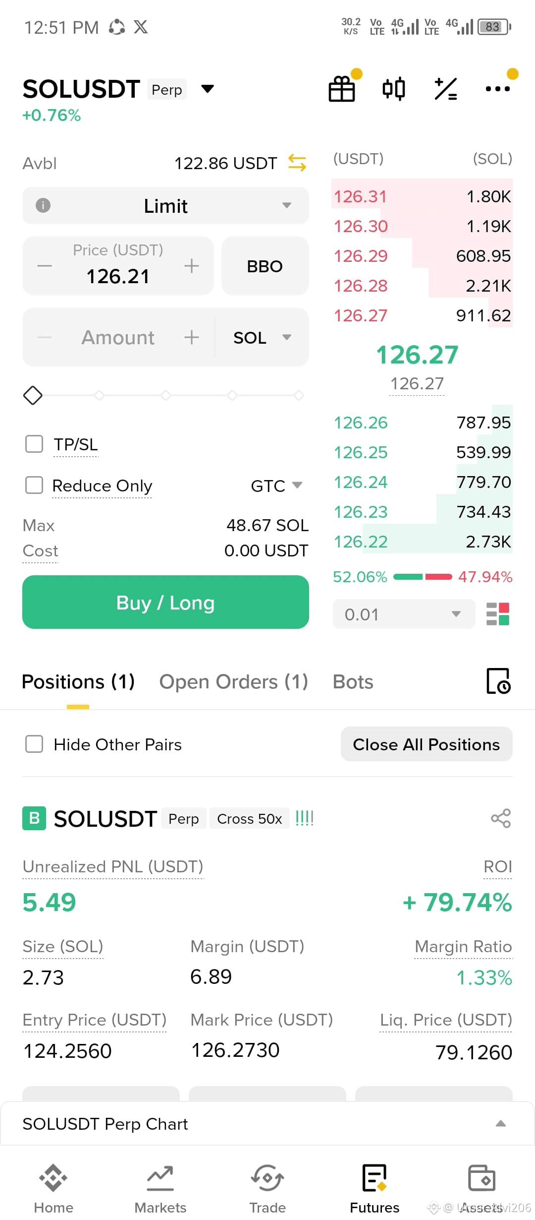This screenshot has height=1220, width=535.
Task: Increase price with the plus stepper
Action: click(x=192, y=266)
